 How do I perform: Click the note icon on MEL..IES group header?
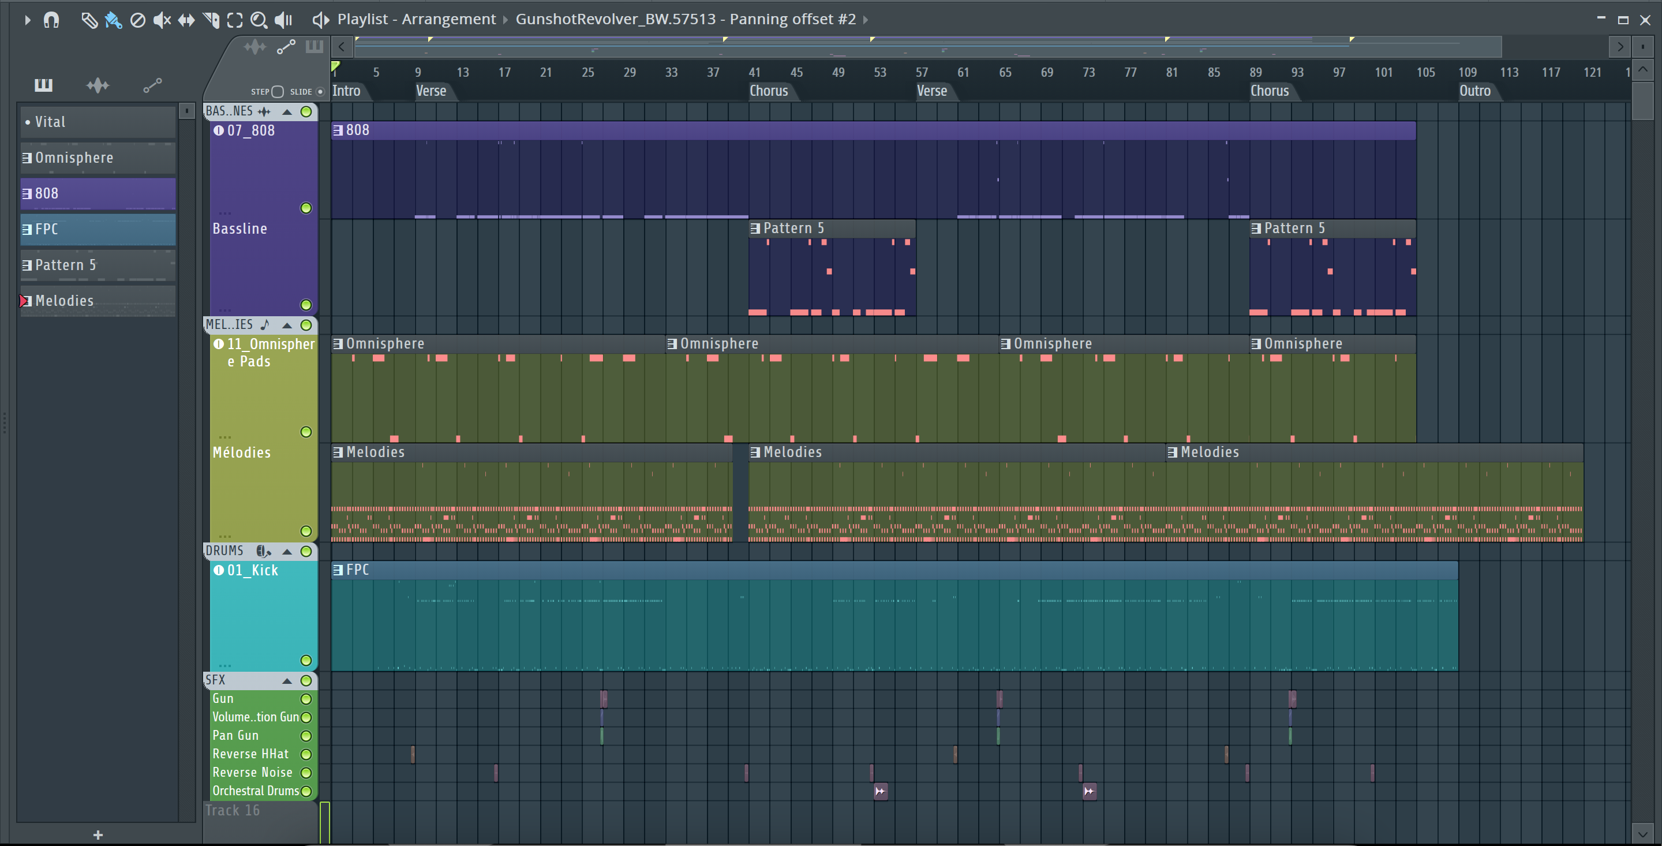tap(264, 324)
